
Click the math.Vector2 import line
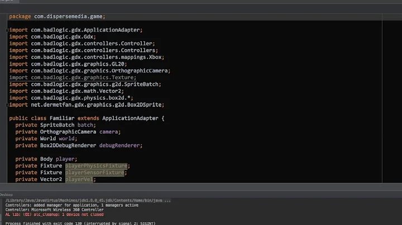tap(66, 91)
